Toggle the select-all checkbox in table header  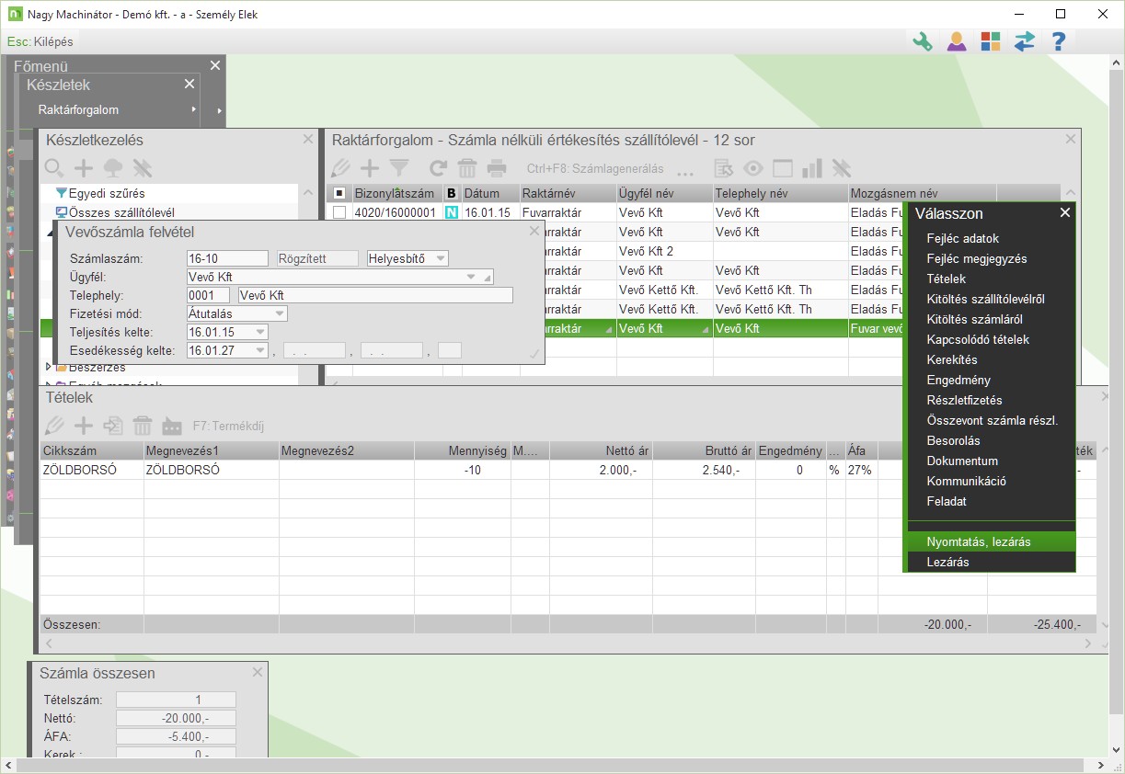tap(339, 193)
